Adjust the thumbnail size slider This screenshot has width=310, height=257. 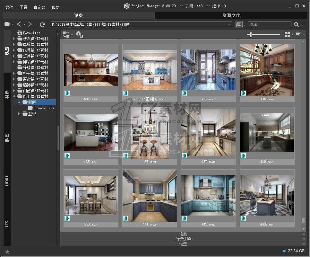[251, 34]
